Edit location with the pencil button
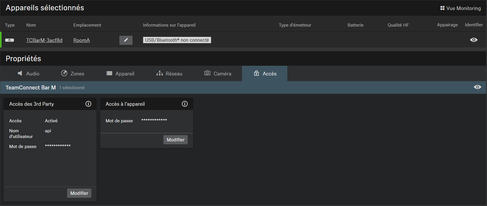Viewport: 487px width, 206px height. tap(126, 40)
